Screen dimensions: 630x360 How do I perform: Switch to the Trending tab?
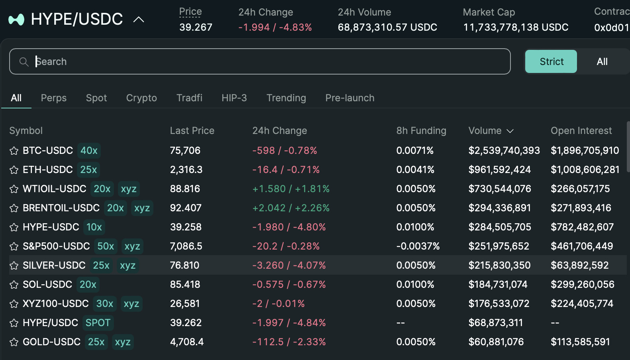286,98
